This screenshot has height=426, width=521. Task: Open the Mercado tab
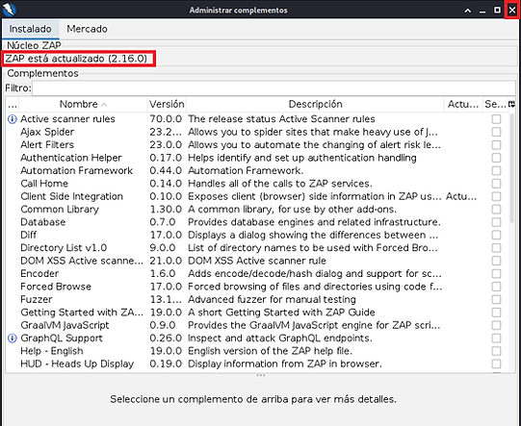tap(87, 29)
